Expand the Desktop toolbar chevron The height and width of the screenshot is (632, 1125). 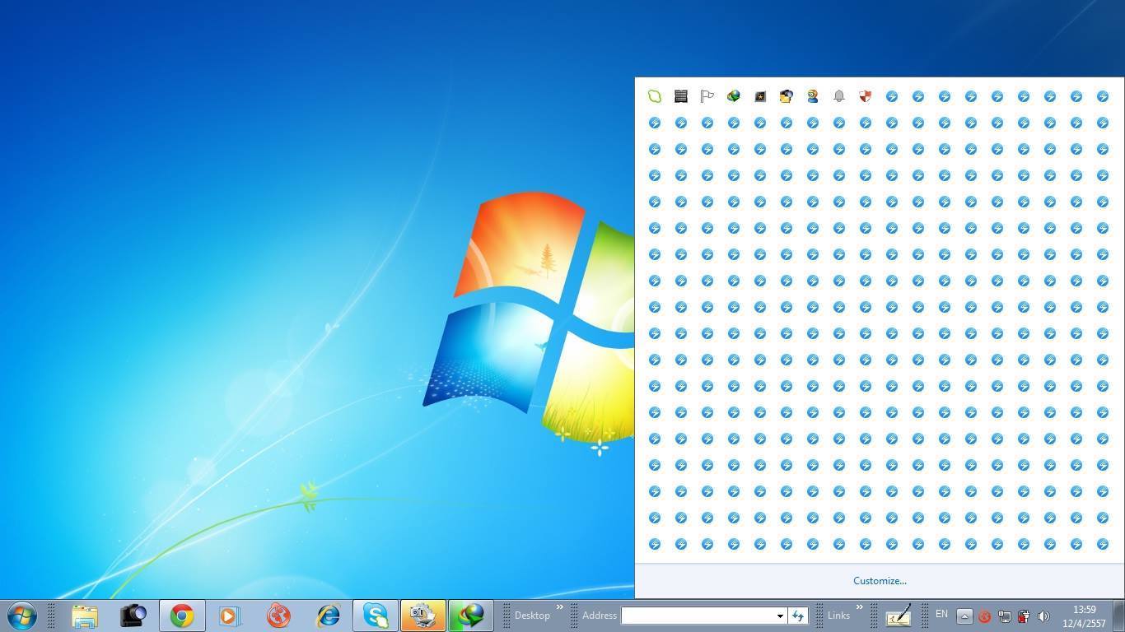pos(560,608)
